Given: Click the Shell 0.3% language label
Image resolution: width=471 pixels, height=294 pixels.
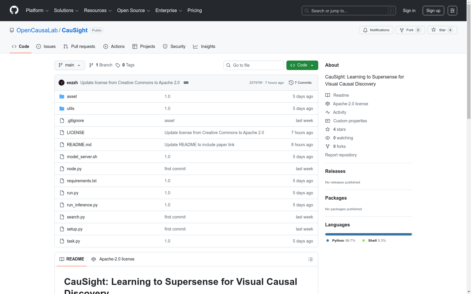Looking at the screenshot, I should [374, 240].
